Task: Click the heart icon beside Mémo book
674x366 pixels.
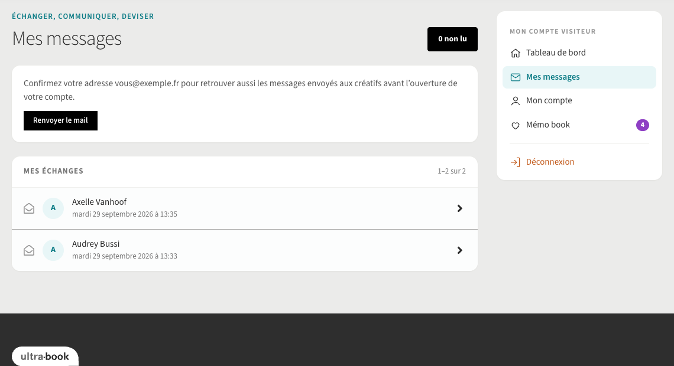Action: click(516, 126)
